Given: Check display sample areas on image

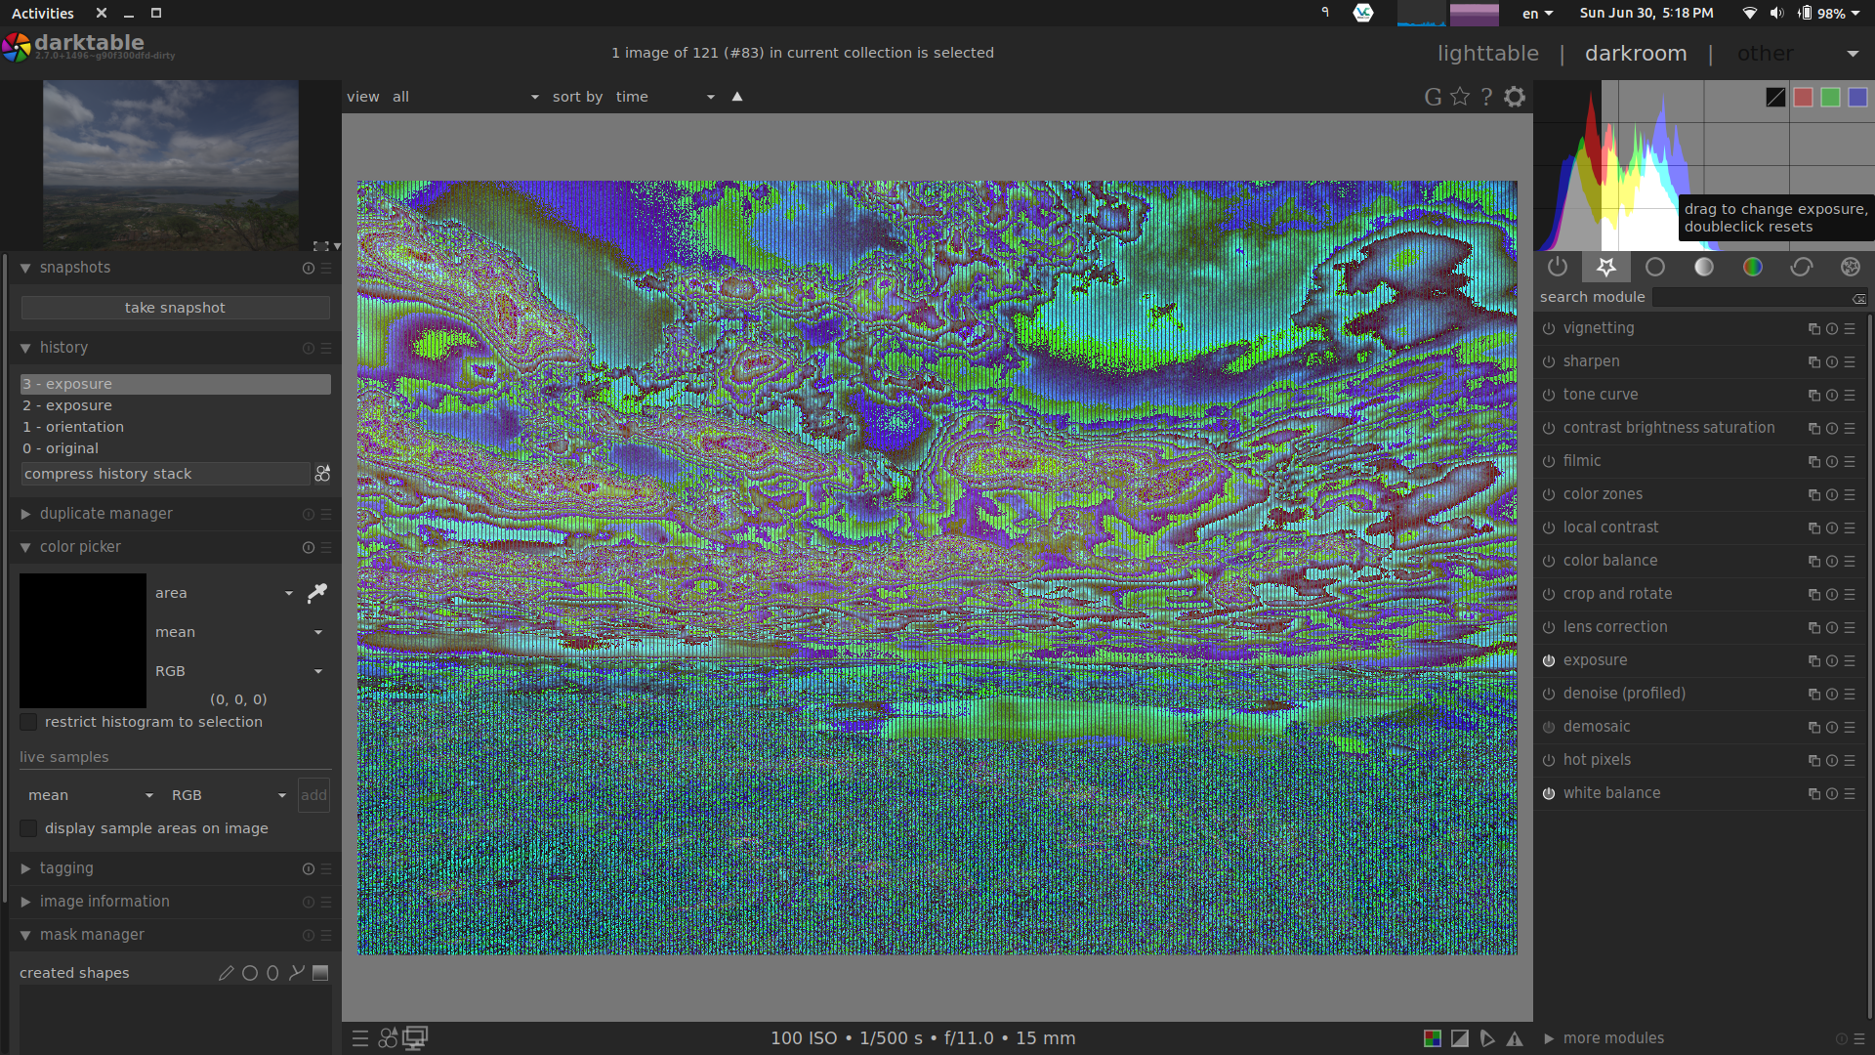Looking at the screenshot, I should [28, 828].
